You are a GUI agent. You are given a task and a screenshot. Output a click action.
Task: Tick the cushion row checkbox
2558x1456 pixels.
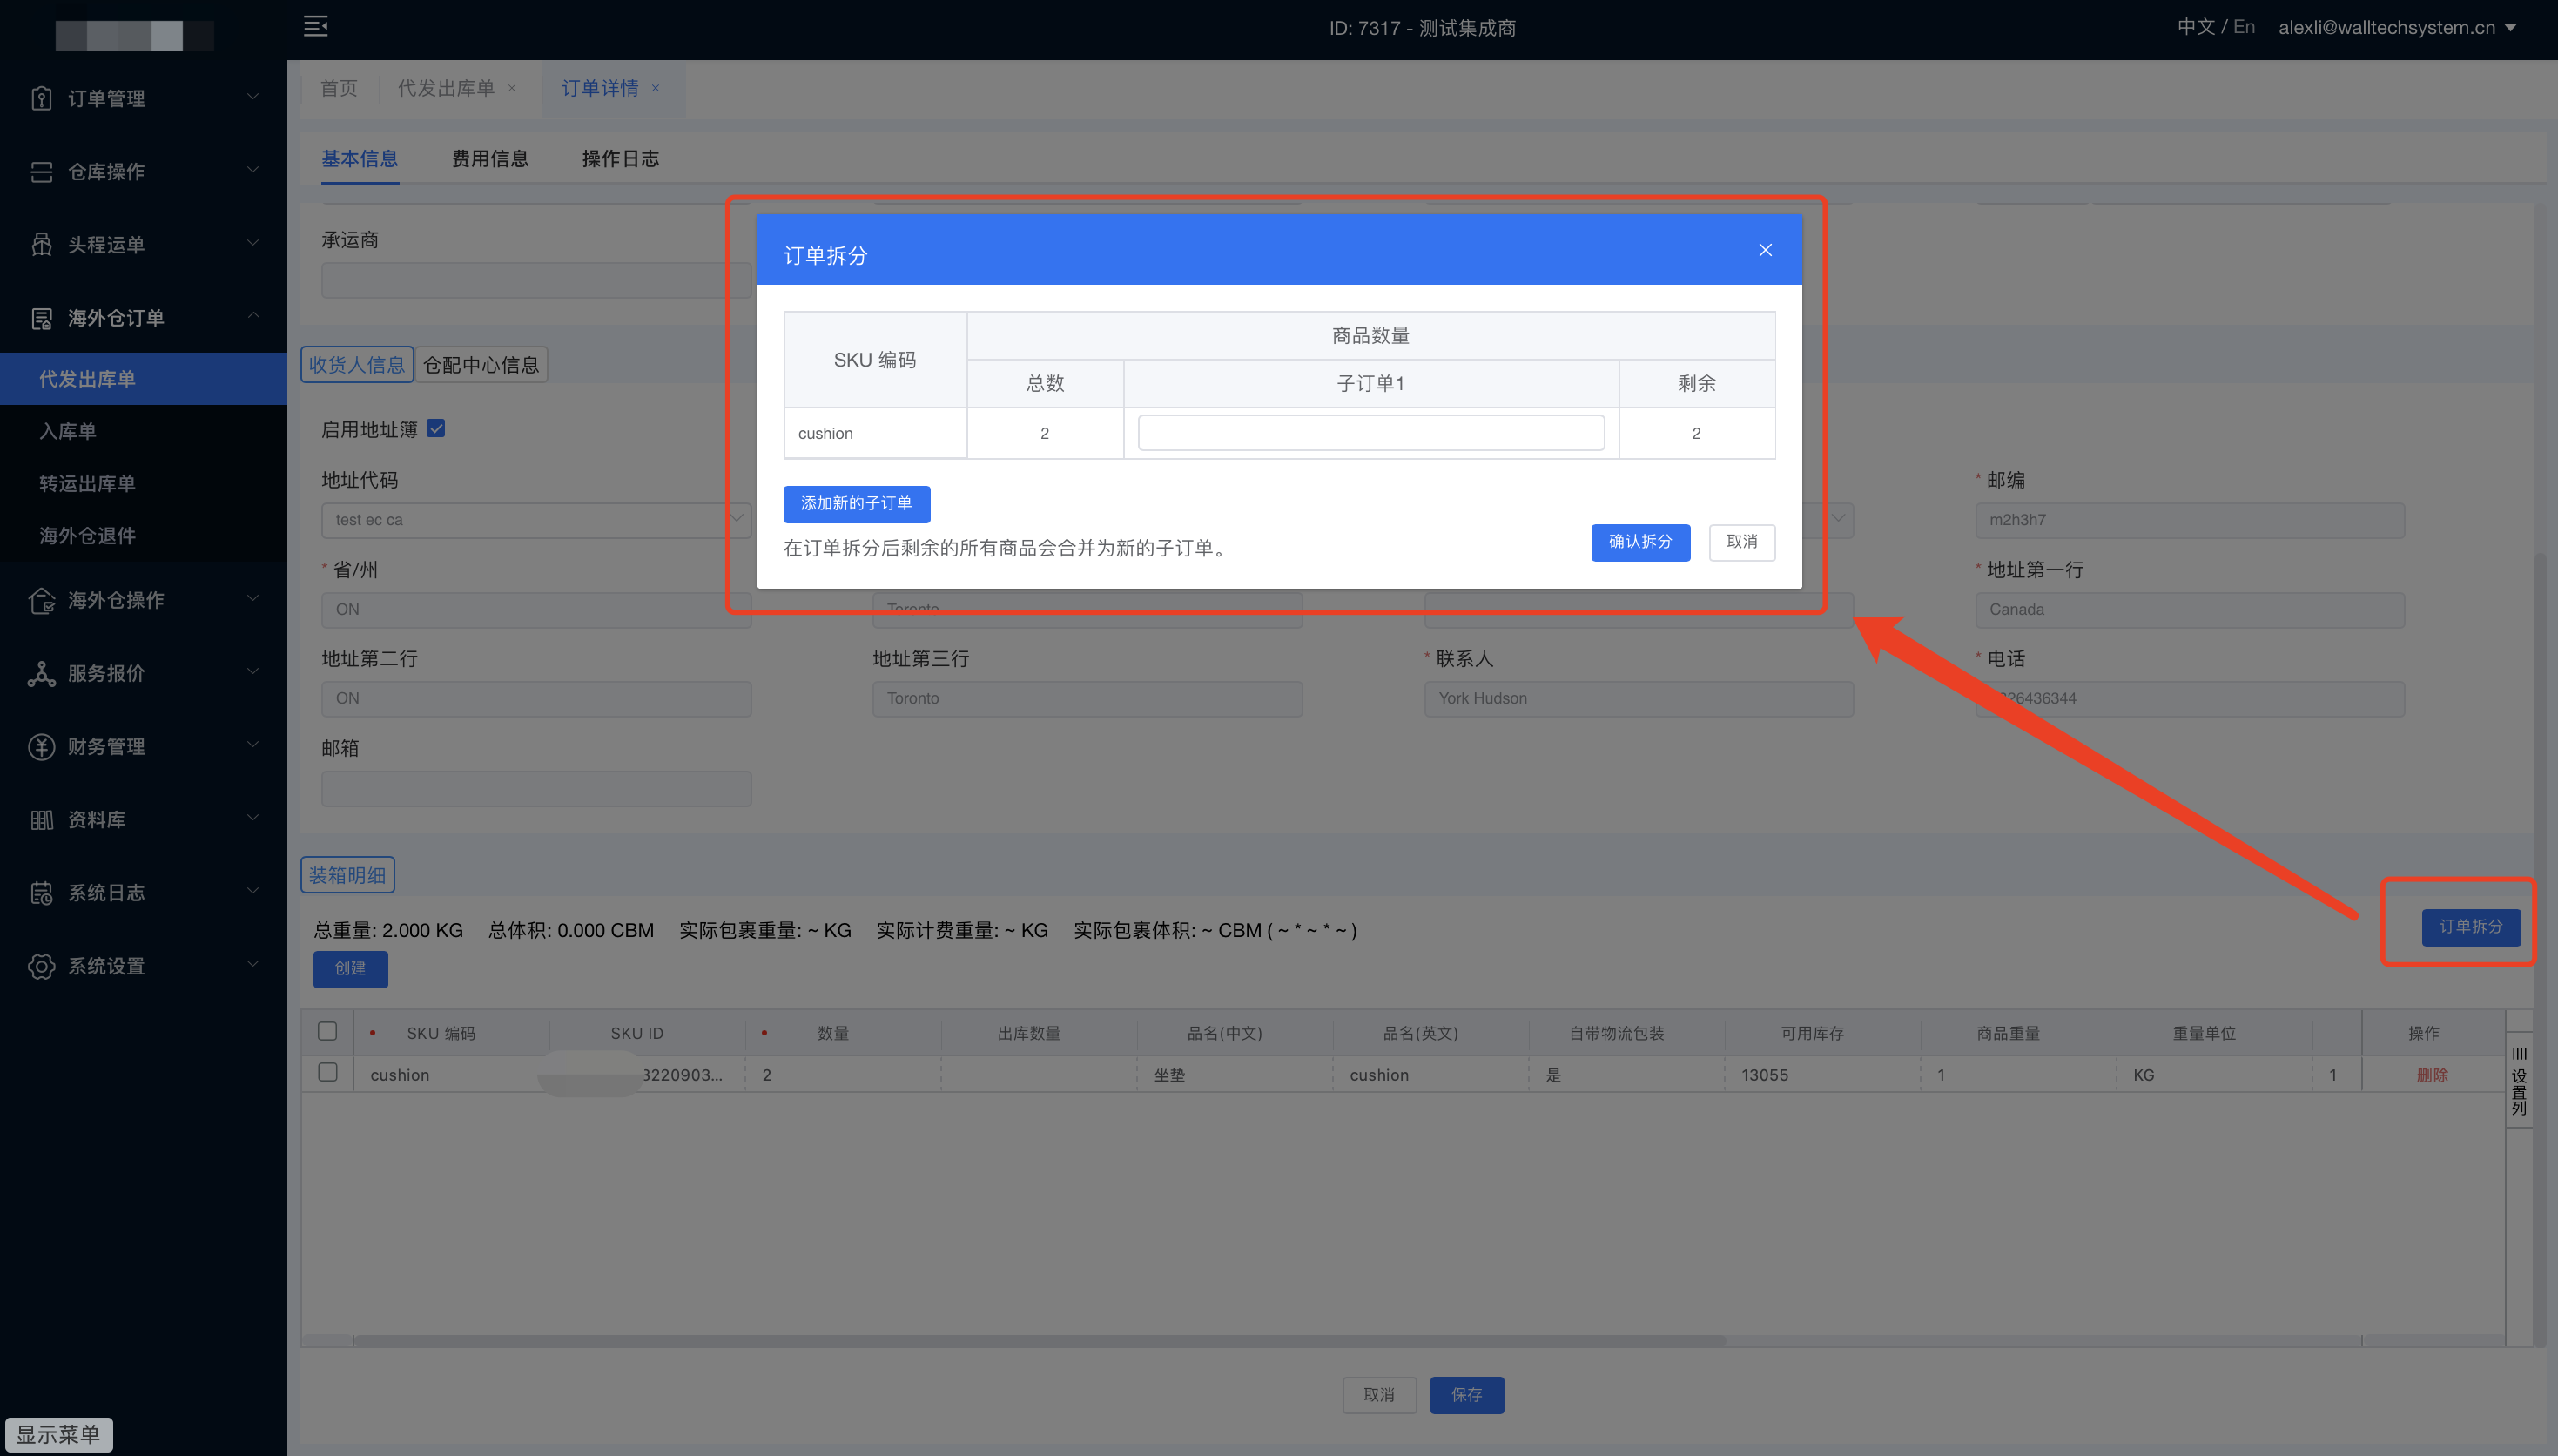click(326, 1072)
